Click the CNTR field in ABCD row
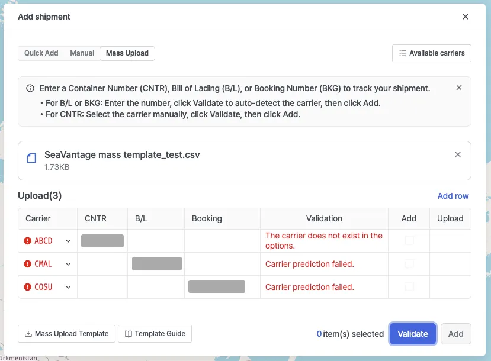The image size is (491, 361). pos(102,240)
